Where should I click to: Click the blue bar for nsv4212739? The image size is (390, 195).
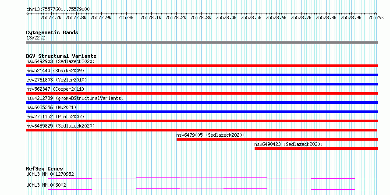(x=202, y=103)
